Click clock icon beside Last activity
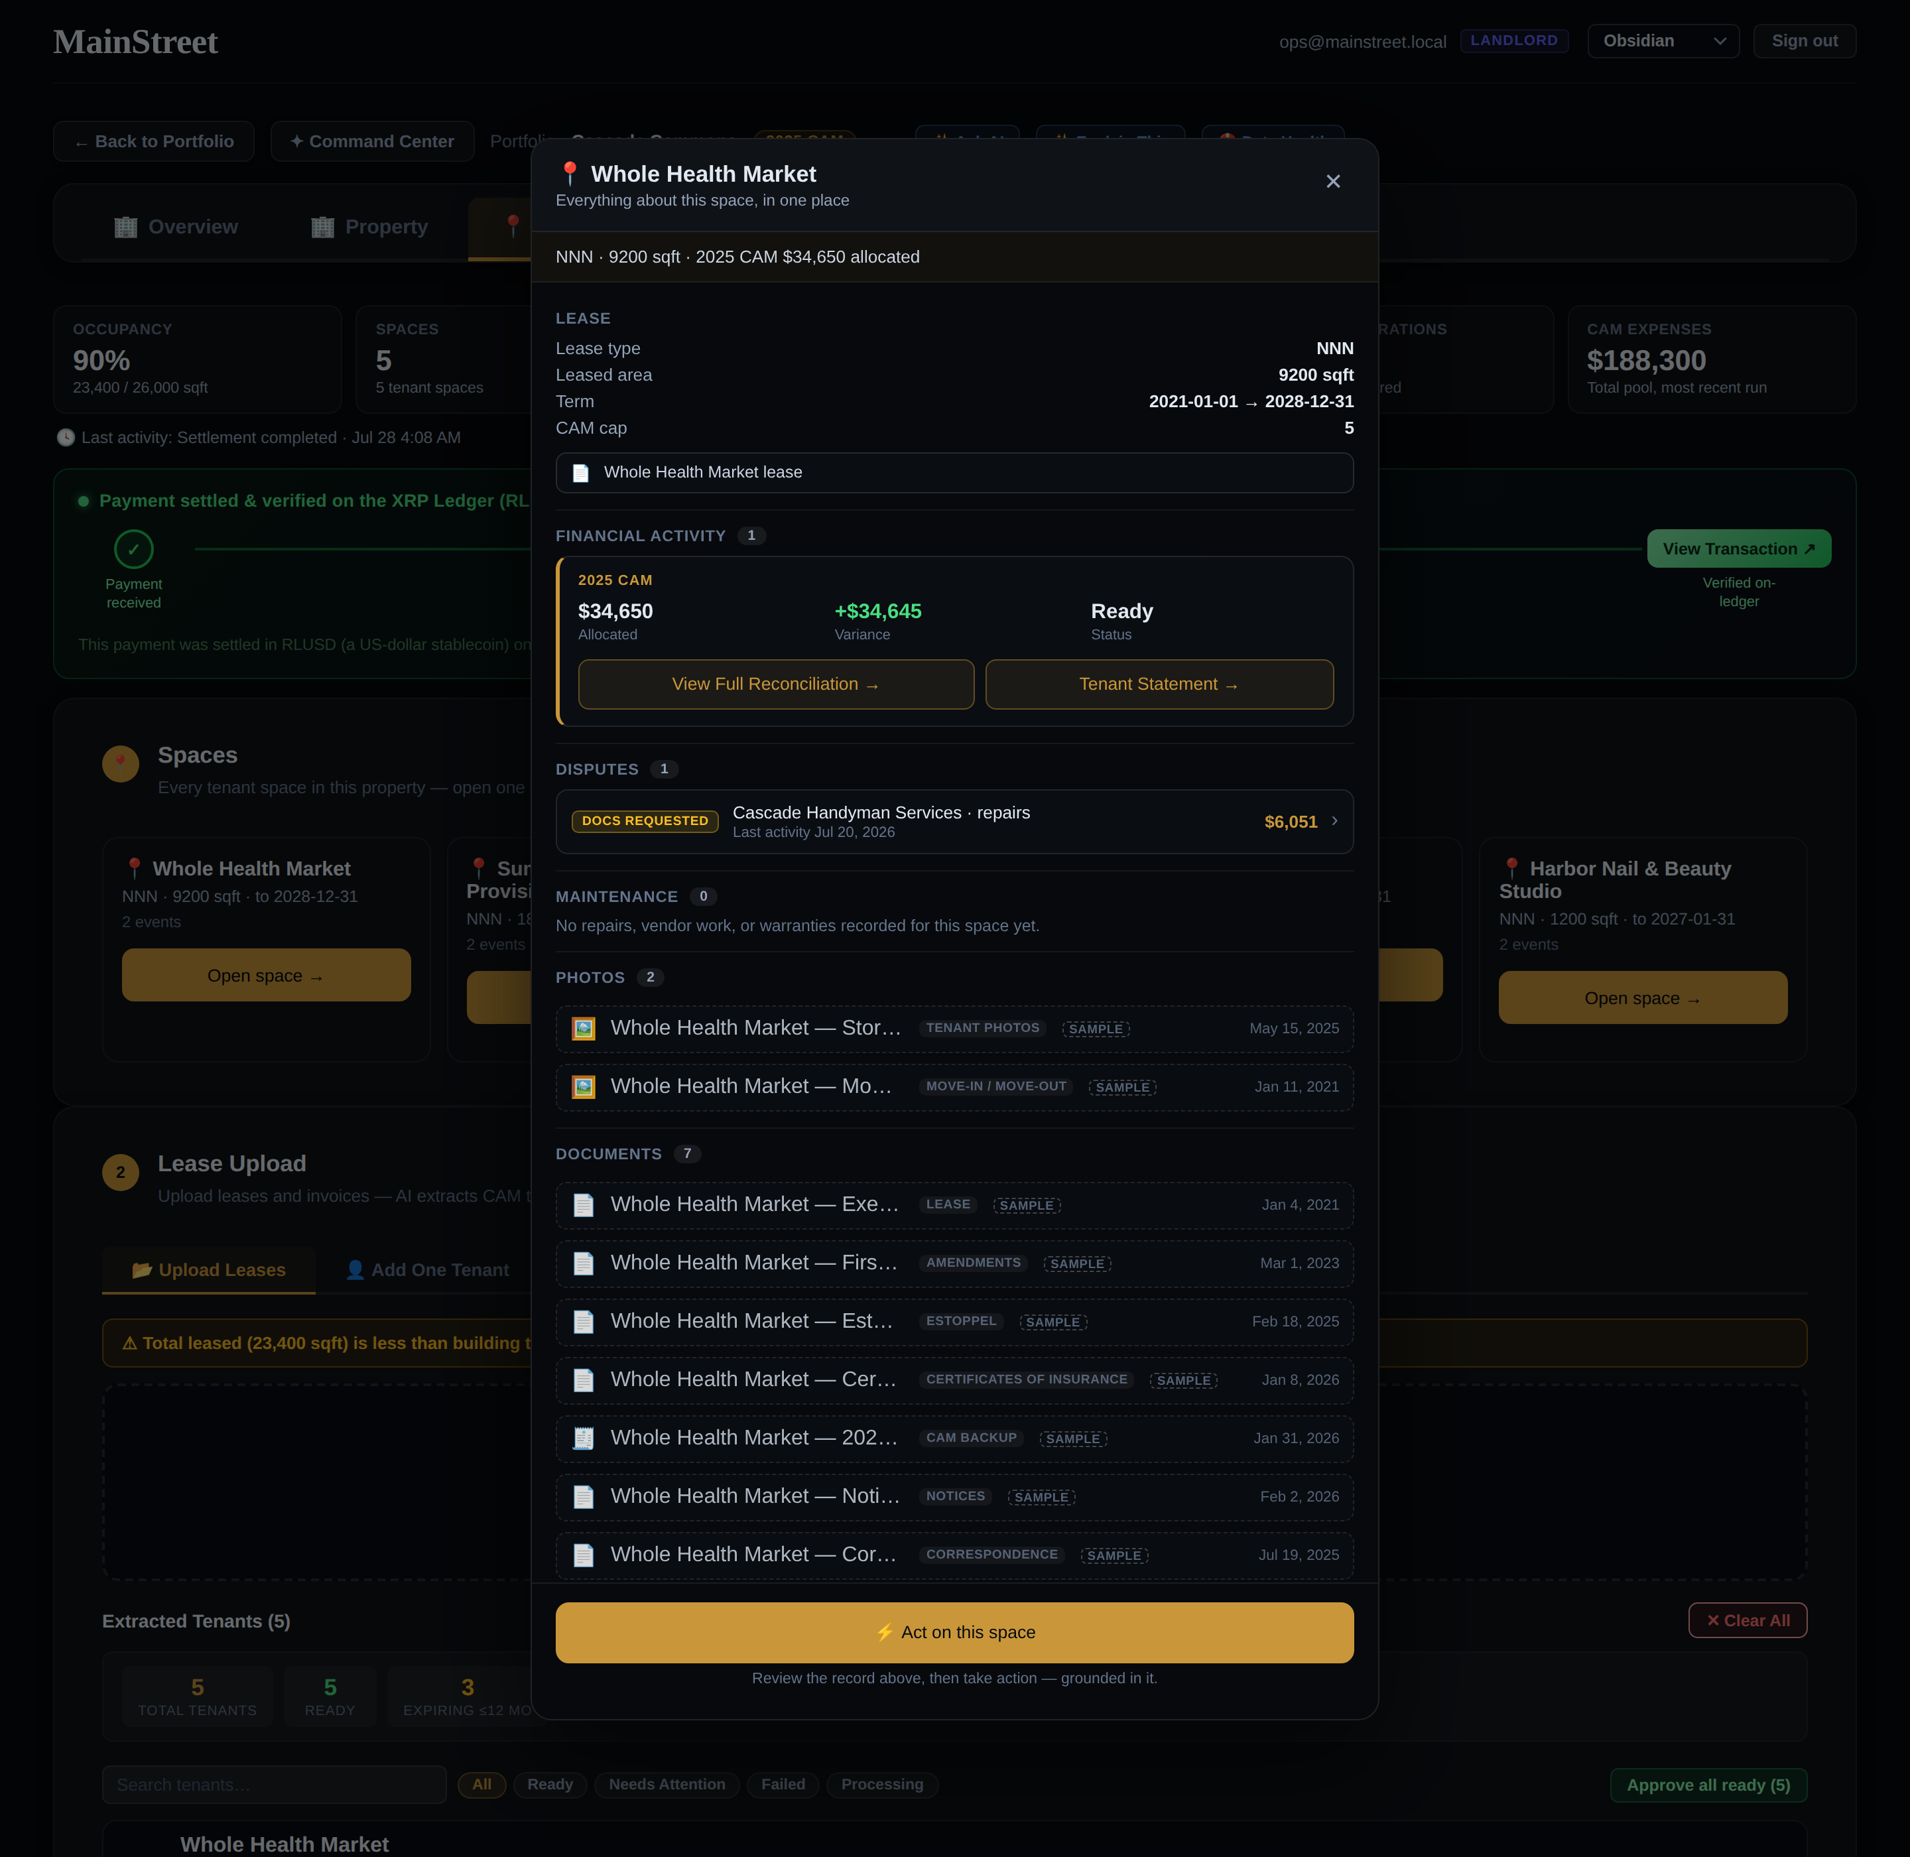The width and height of the screenshot is (1910, 1857). (x=66, y=438)
